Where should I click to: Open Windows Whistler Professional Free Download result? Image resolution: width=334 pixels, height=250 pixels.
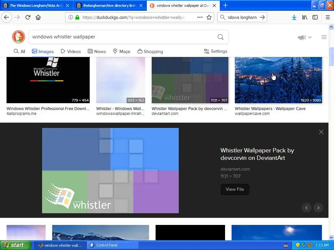point(48,109)
